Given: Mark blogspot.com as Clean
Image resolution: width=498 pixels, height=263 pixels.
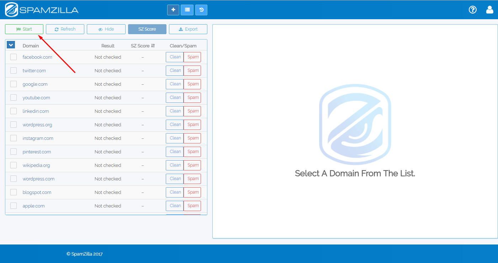Looking at the screenshot, I should (x=175, y=192).
